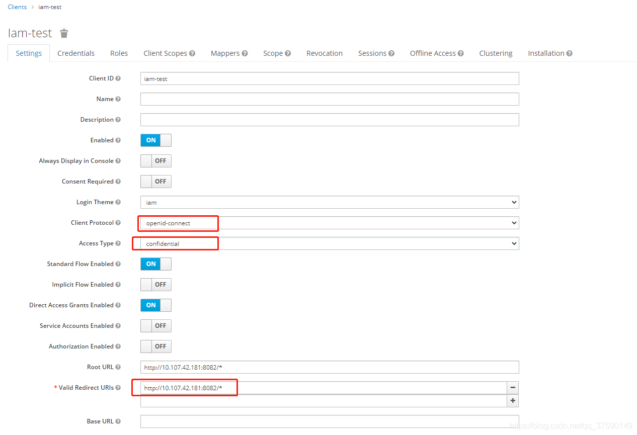Click the help icon next to Service Accounts Enabled

pos(119,326)
